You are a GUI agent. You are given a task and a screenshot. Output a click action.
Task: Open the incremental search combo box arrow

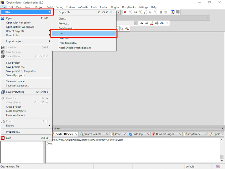click(136, 23)
